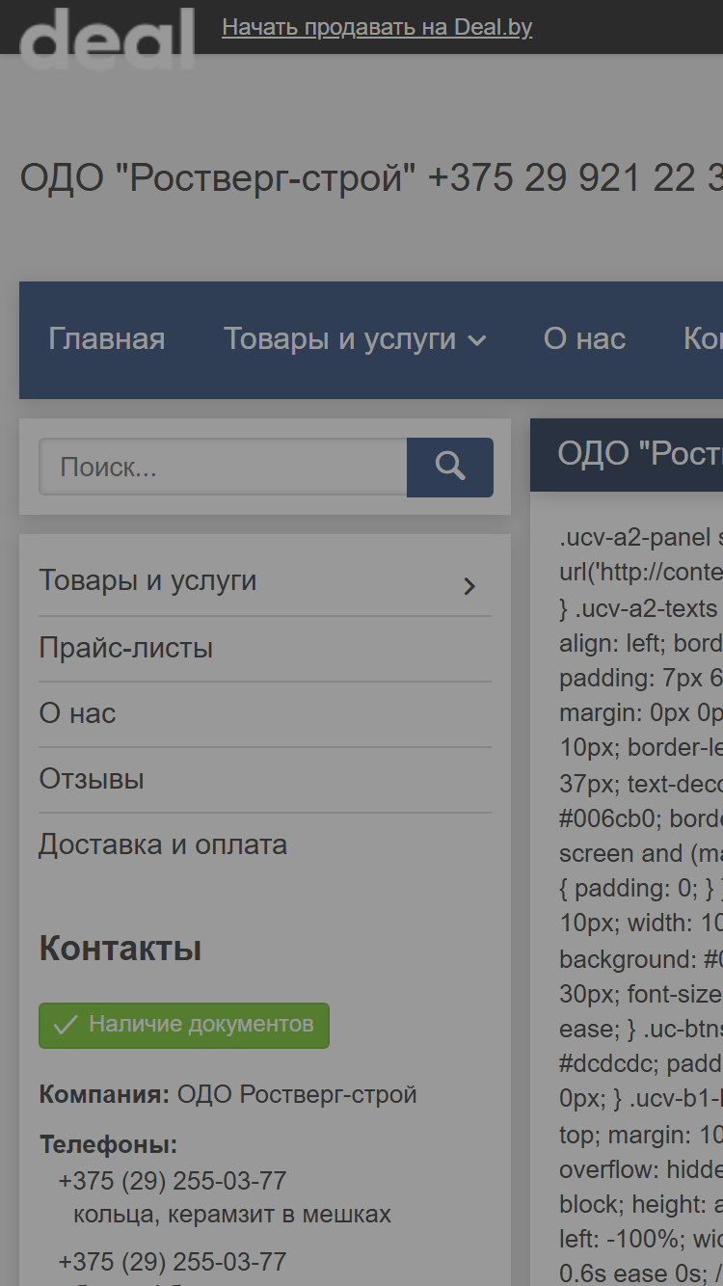723x1286 pixels.
Task: Expand sidebar arrow beside Товары и услуги
Action: click(469, 586)
